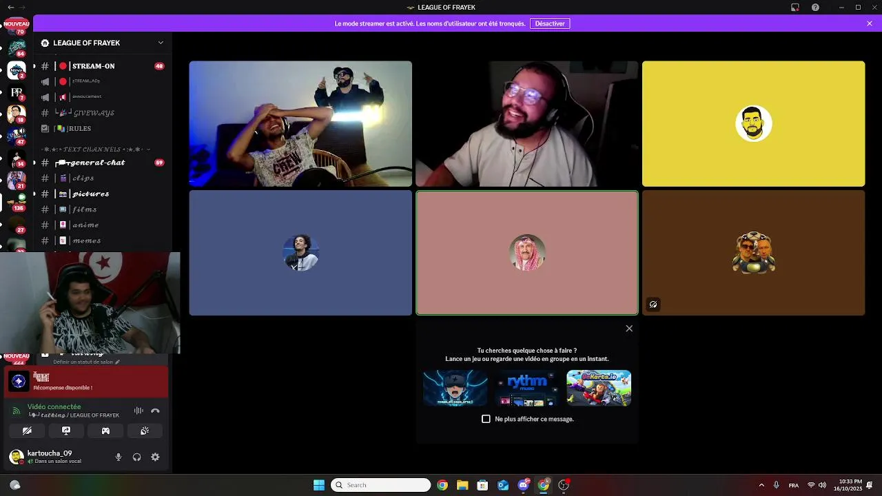Image resolution: width=882 pixels, height=496 pixels.
Task: Open the Windows Start menu
Action: [x=319, y=485]
